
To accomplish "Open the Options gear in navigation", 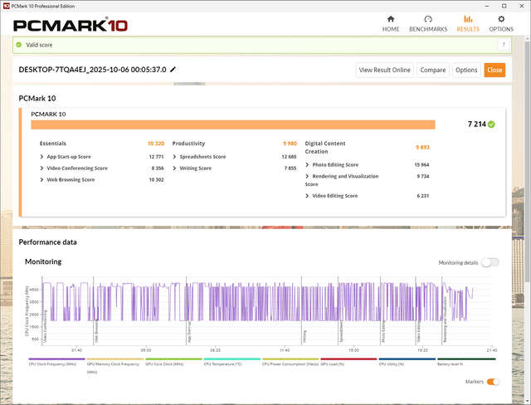I will 501,24.
